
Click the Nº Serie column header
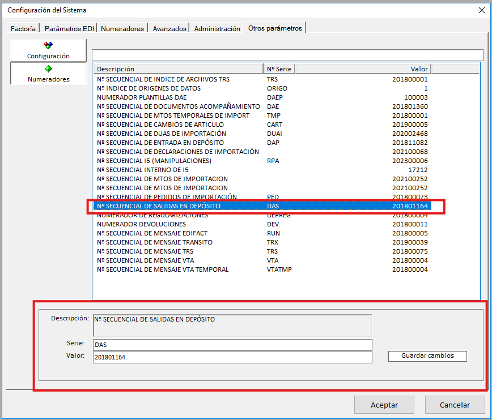(x=279, y=69)
